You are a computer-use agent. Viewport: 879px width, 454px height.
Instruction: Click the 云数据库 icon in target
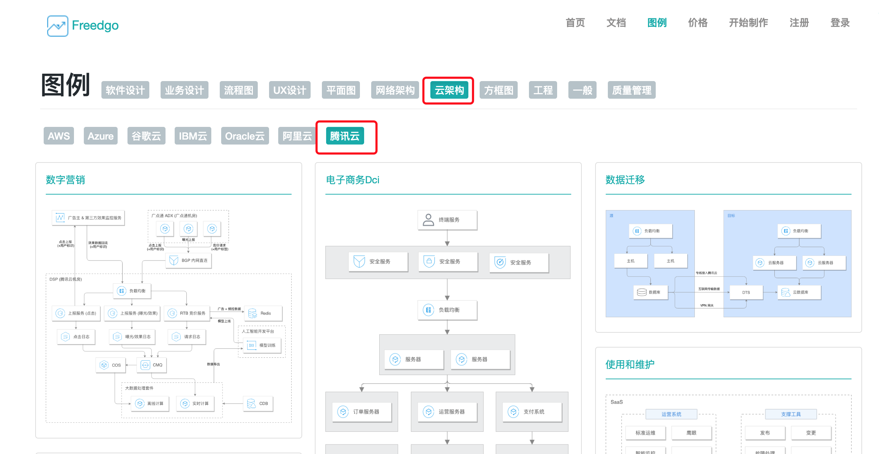pyautogui.click(x=786, y=292)
